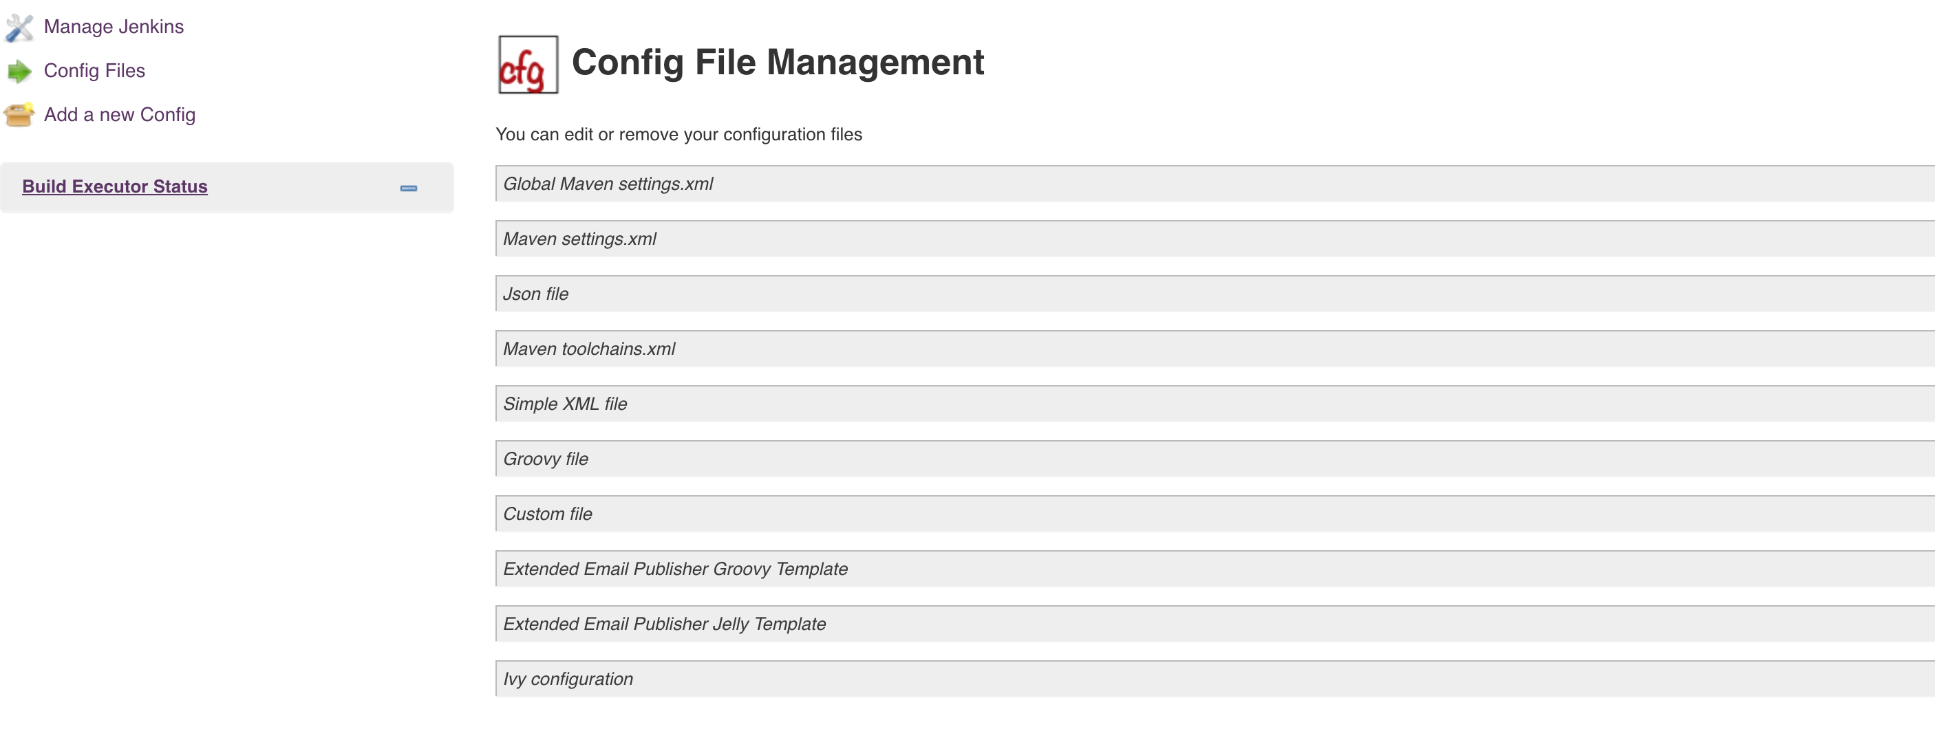Image resolution: width=1935 pixels, height=751 pixels.
Task: Select the Global Maven settings.xml section
Action: pyautogui.click(x=608, y=184)
